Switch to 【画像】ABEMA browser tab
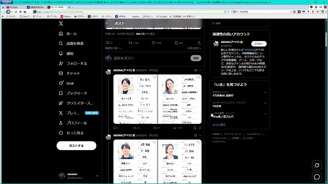328x184 pixels. click(x=36, y=7)
